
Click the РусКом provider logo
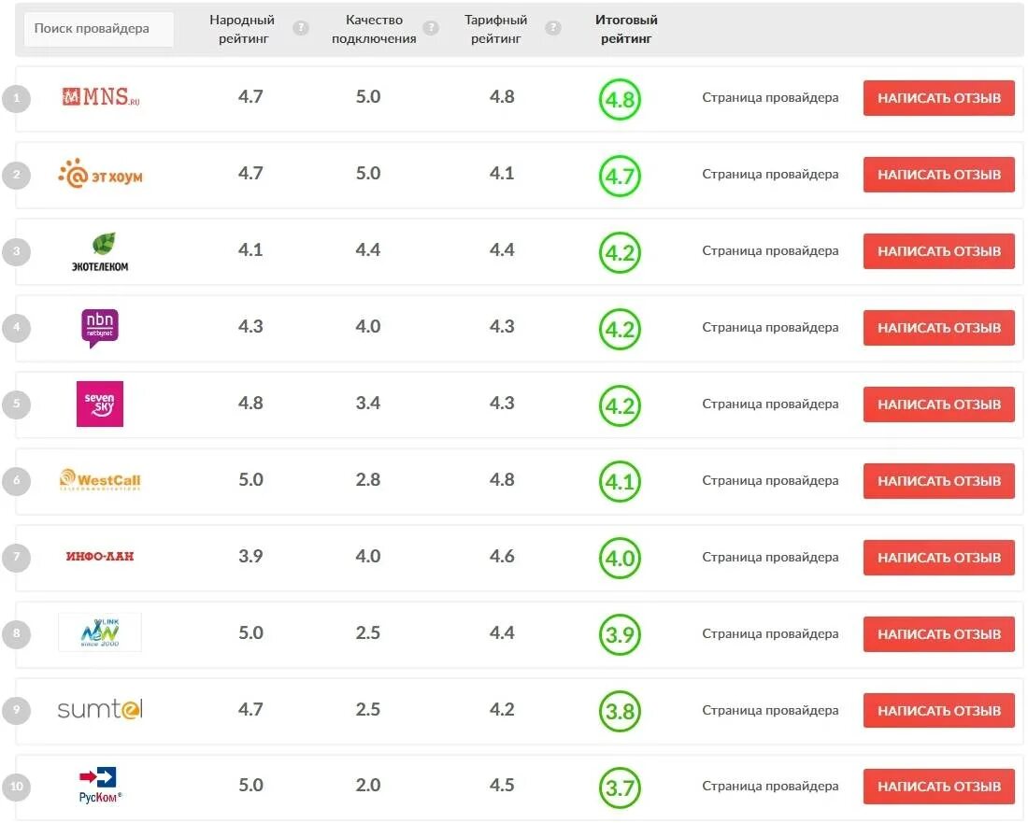click(100, 710)
